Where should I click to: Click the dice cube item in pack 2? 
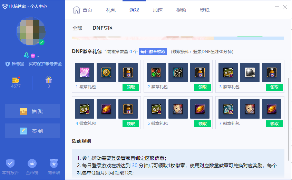click(178, 72)
